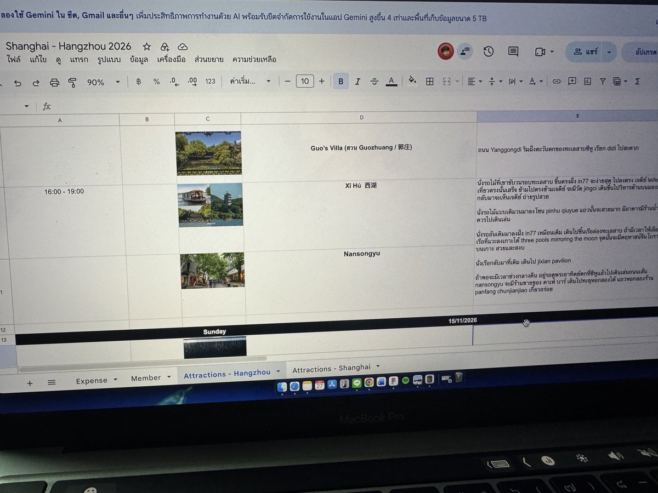Image resolution: width=658 pixels, height=493 pixels.
Task: Open Finder from the Dock
Action: click(282, 387)
